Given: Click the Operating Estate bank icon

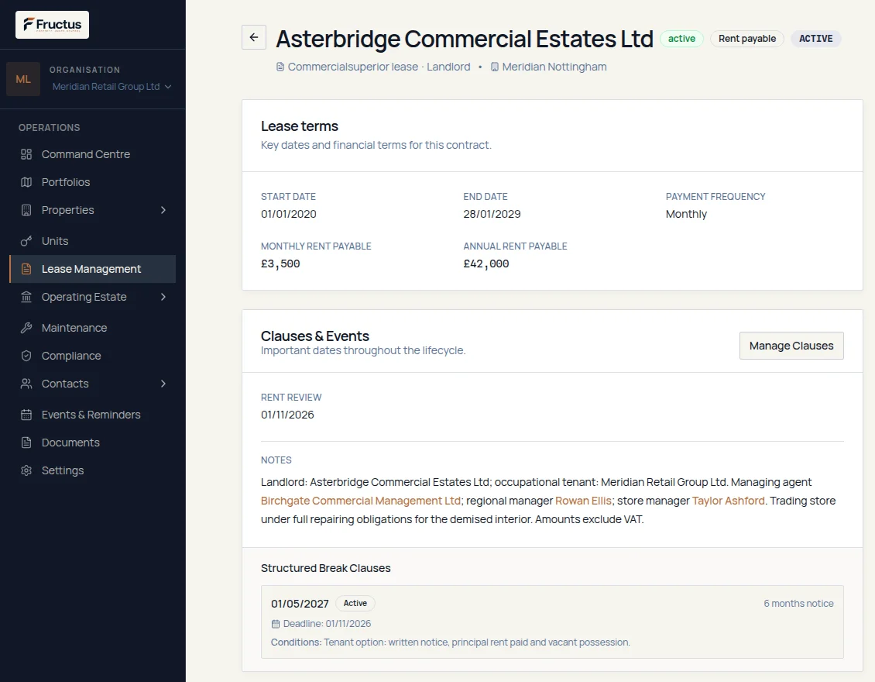Looking at the screenshot, I should tap(26, 297).
